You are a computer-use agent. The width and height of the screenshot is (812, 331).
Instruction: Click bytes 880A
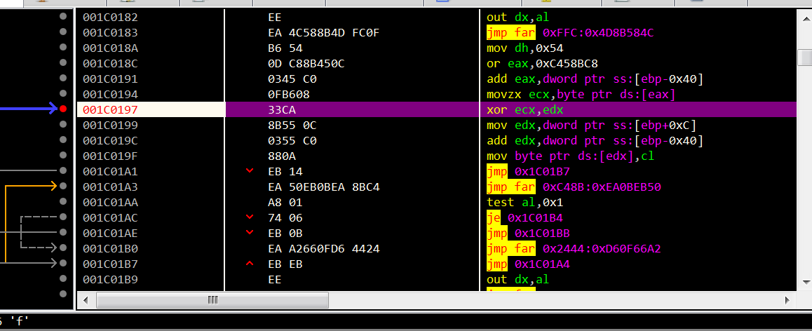coord(282,156)
